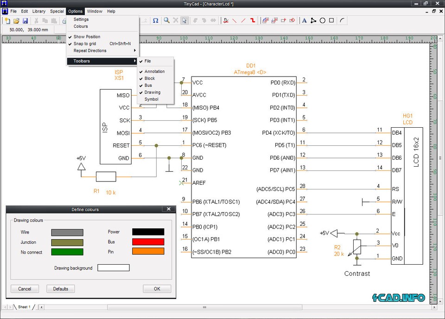Expand the Repeat Directions submenu
445x319 pixels.
coord(89,50)
